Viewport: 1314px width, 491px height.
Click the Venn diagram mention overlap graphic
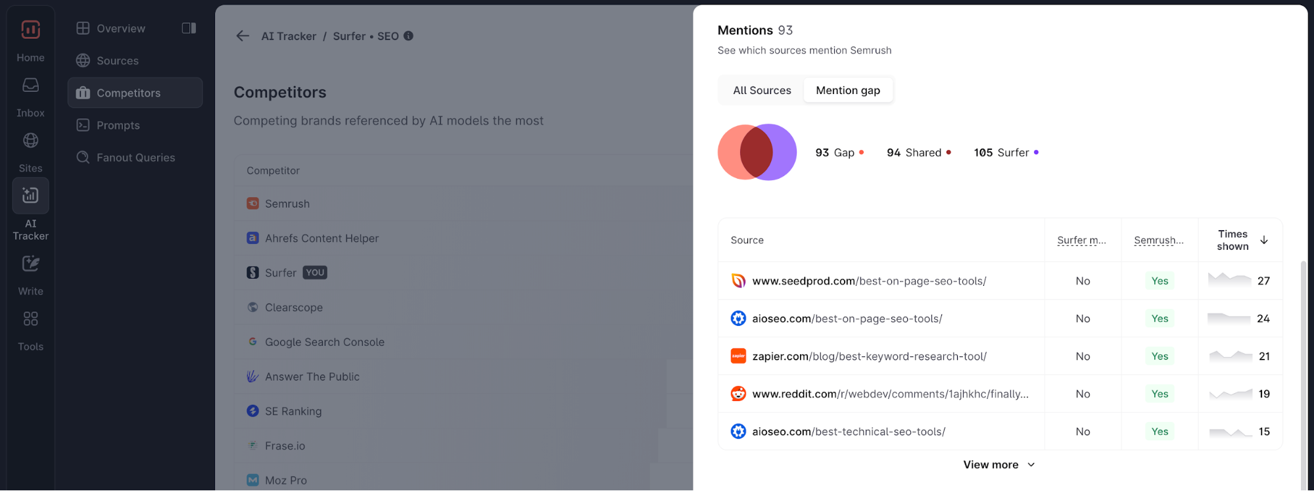click(757, 152)
